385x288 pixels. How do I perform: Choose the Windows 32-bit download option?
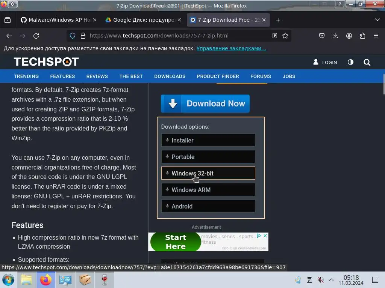[208, 173]
